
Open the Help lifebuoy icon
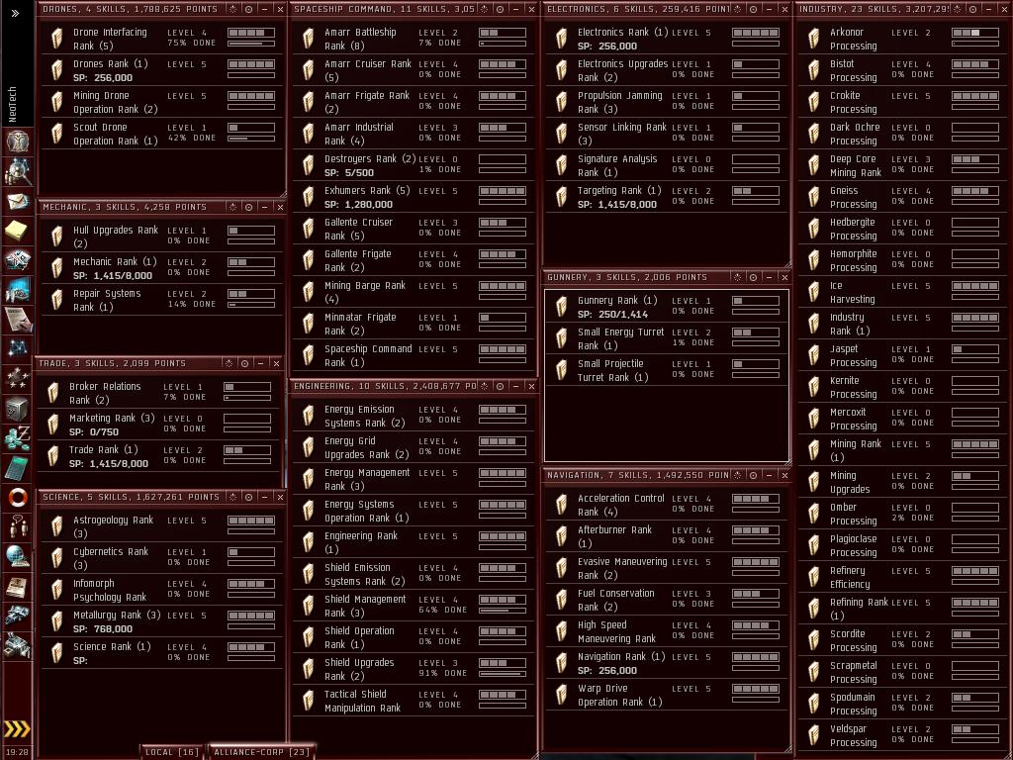(18, 497)
